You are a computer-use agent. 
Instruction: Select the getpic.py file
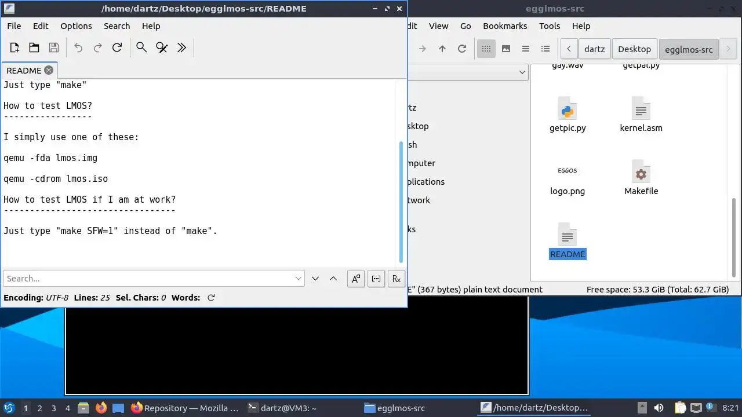[568, 115]
